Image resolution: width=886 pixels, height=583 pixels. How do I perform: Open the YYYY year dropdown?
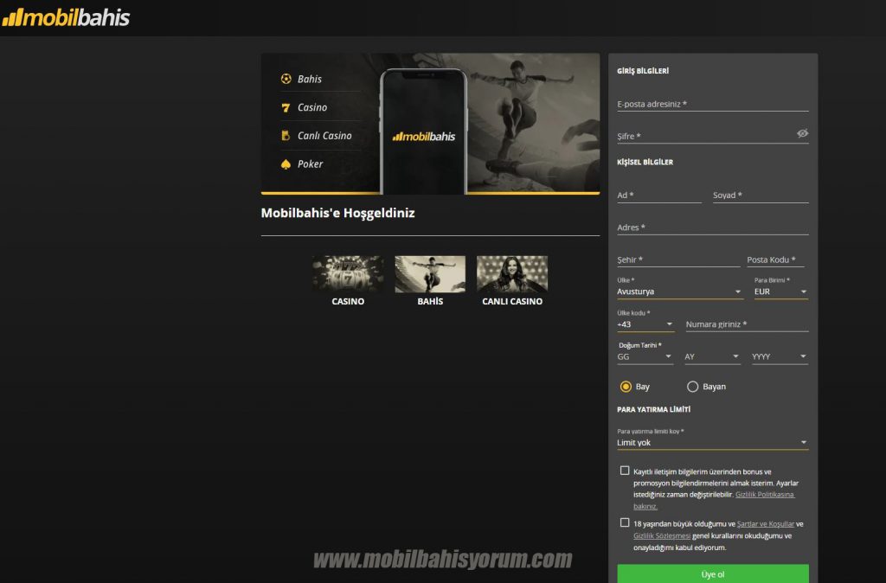click(780, 356)
